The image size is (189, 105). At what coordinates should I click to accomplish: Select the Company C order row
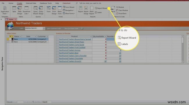[28, 39]
